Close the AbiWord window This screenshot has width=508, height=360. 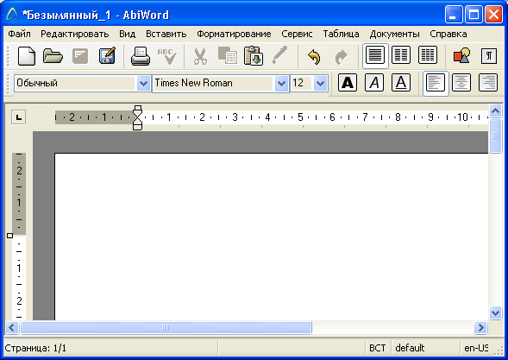coord(493,15)
